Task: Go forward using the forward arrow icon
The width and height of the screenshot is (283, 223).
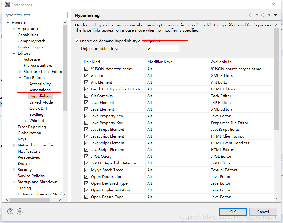Action: coord(263,15)
